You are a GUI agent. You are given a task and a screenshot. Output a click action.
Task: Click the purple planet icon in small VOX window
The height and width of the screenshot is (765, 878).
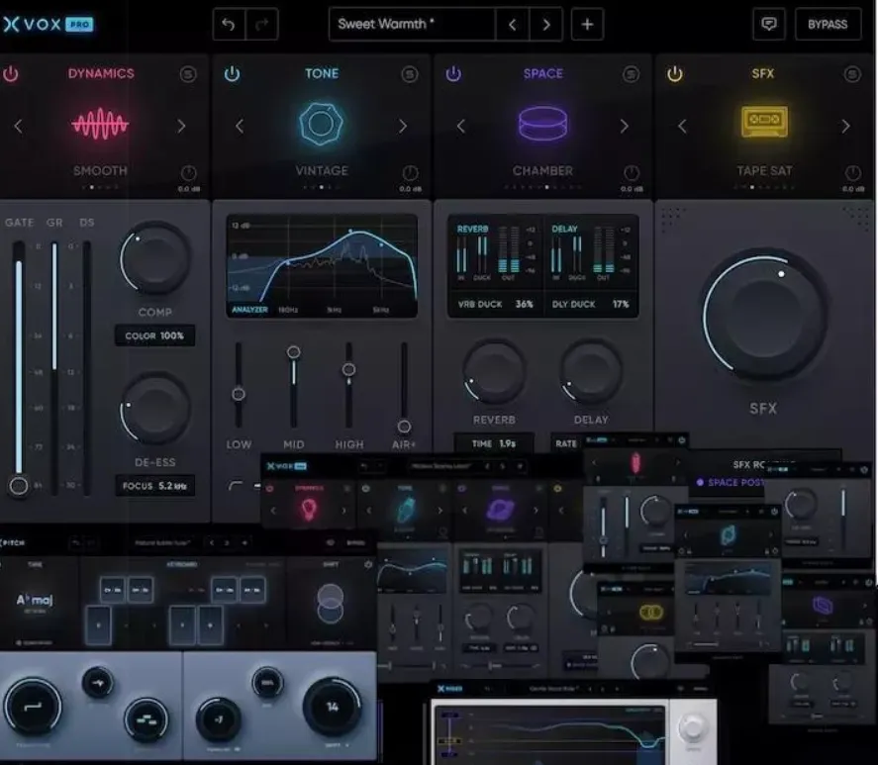click(500, 510)
